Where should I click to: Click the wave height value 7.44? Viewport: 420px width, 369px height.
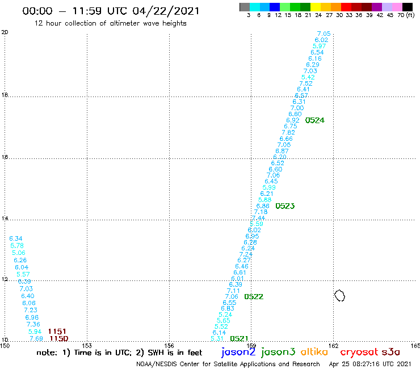(258, 217)
